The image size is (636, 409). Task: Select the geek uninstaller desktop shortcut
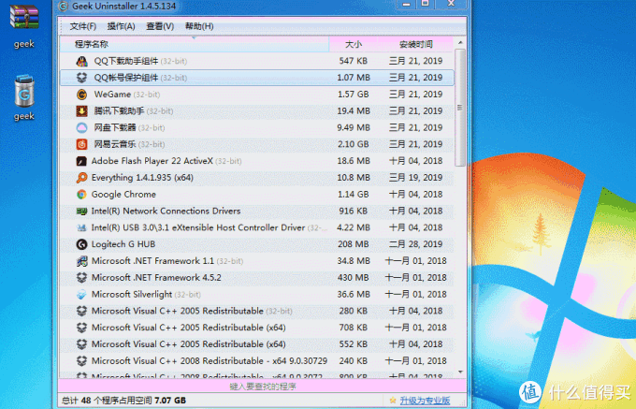24,92
